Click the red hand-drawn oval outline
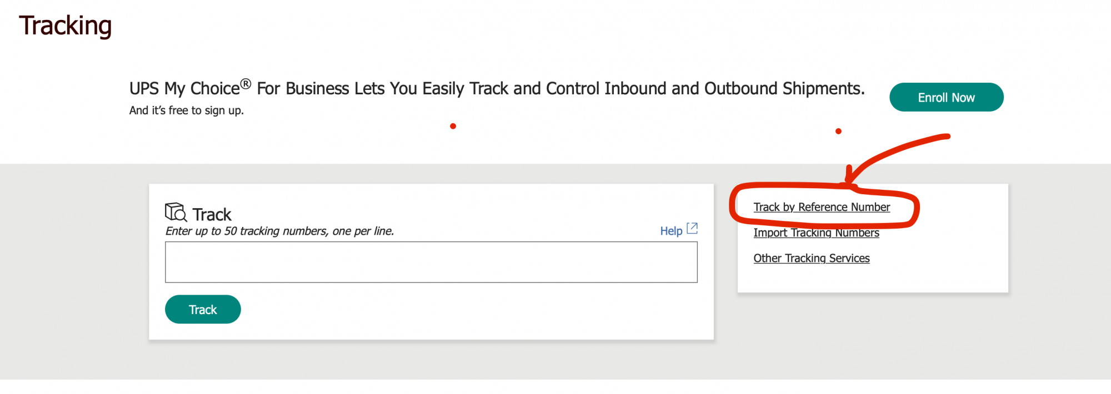Screen dimensions: 1111x394 (x=733, y=205)
